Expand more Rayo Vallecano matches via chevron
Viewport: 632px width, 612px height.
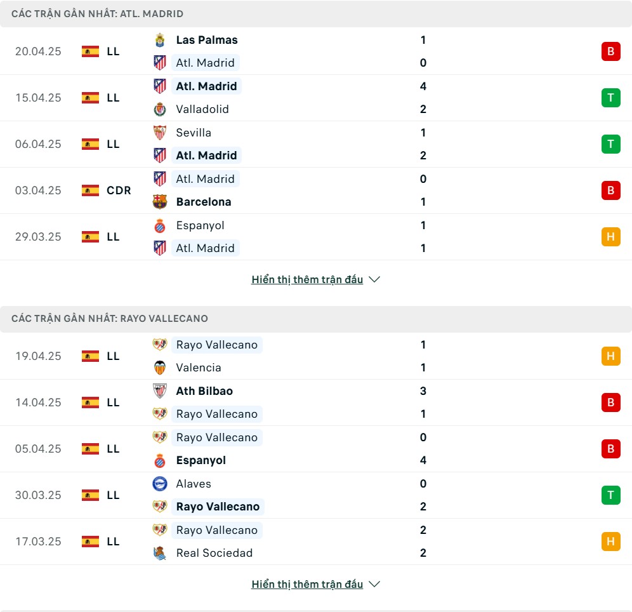(374, 584)
